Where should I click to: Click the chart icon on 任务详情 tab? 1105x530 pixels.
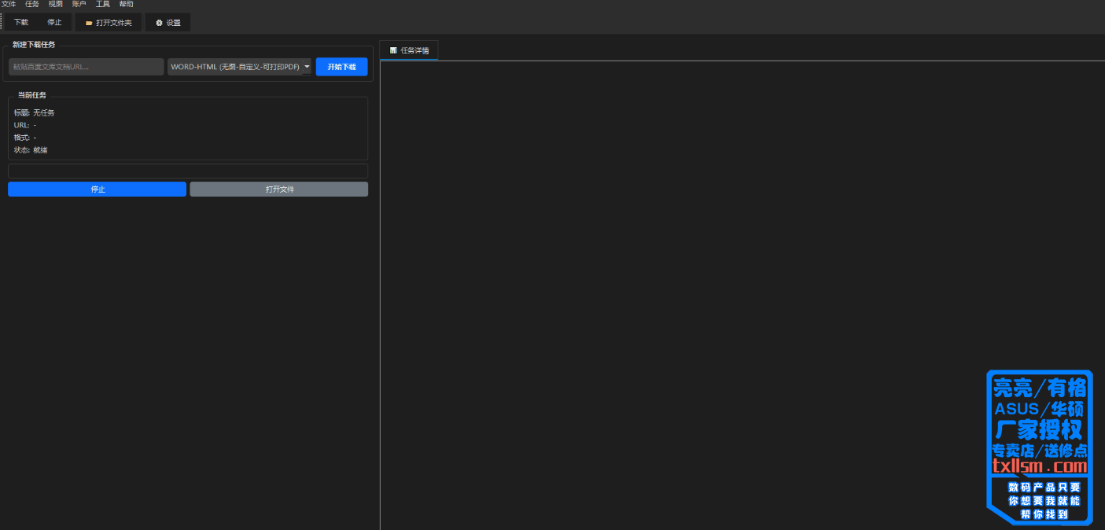(393, 50)
